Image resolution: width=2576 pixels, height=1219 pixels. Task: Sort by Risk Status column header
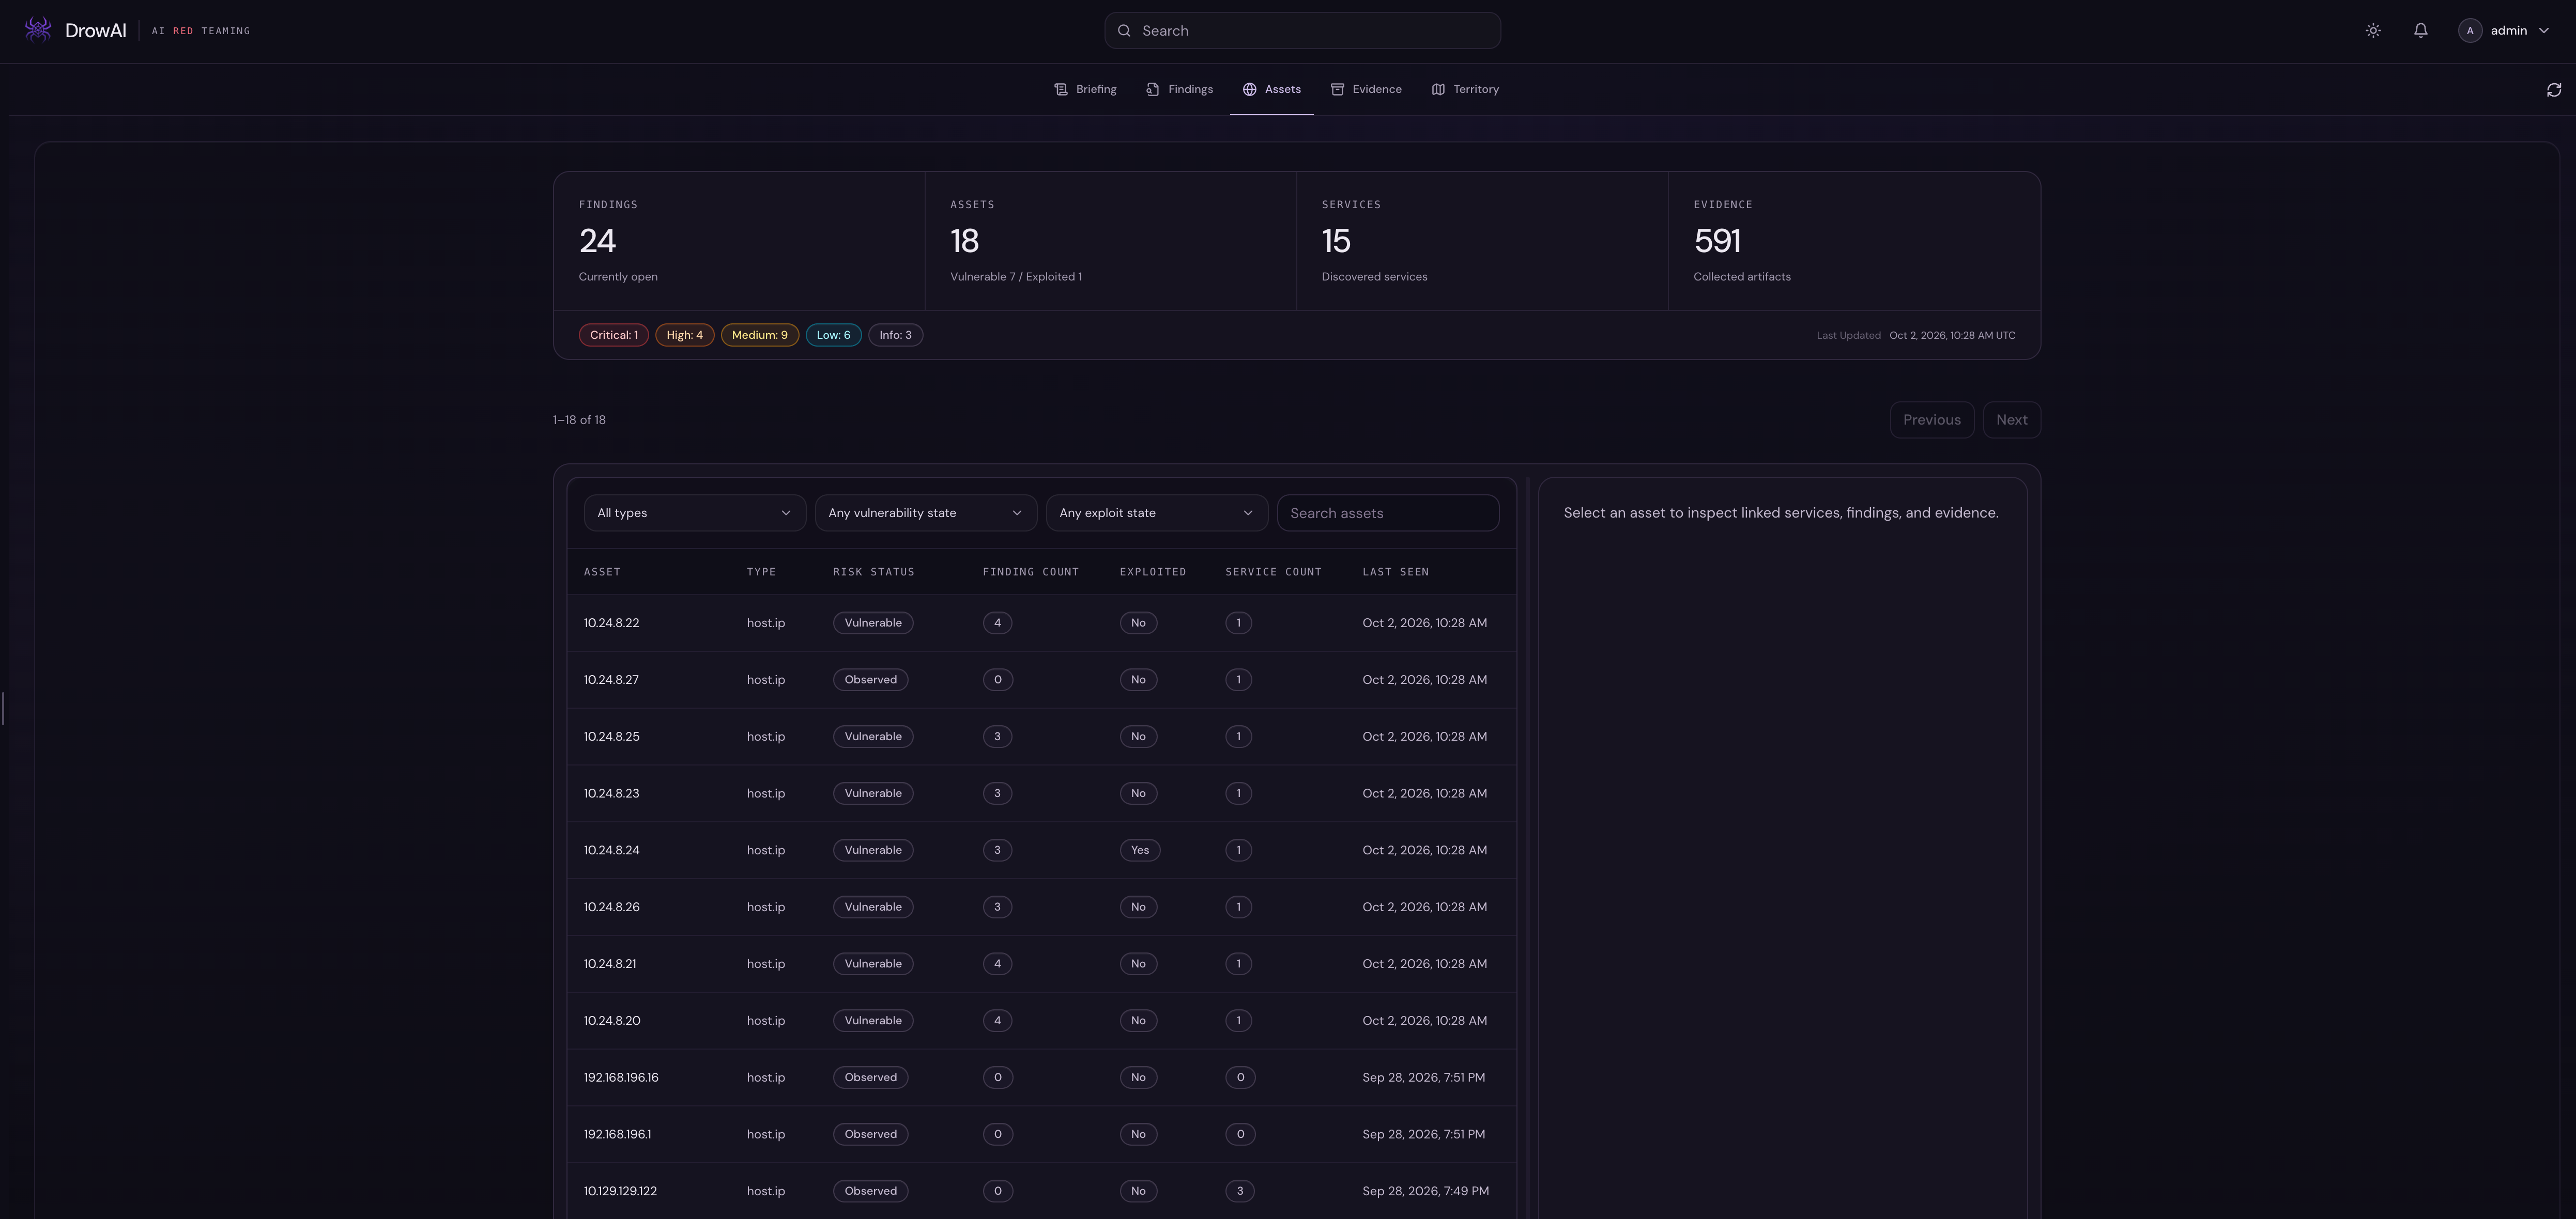point(873,571)
